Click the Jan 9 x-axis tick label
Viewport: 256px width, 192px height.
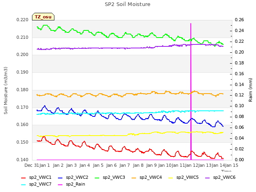coord(151,165)
